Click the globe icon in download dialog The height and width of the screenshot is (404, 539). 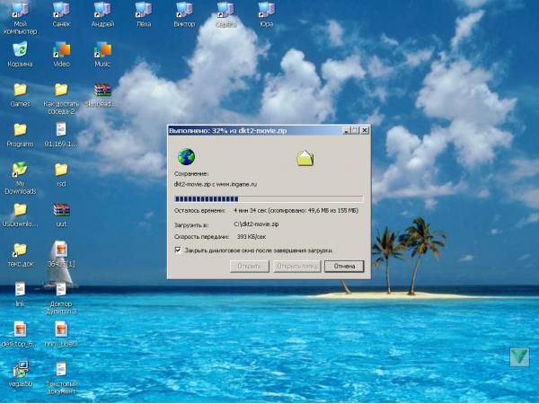[186, 157]
